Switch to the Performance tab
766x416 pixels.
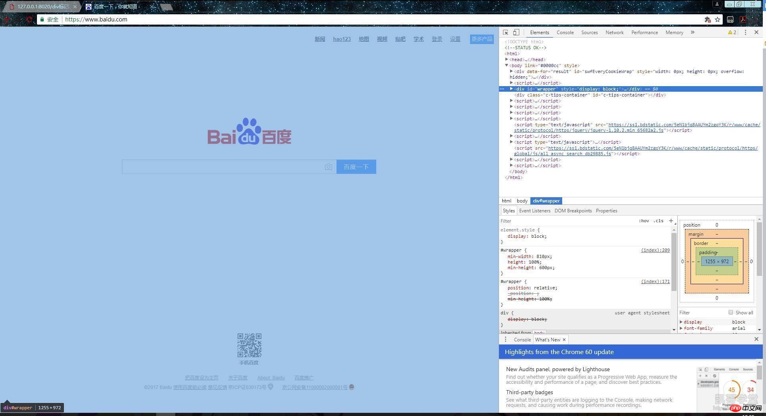(x=644, y=33)
